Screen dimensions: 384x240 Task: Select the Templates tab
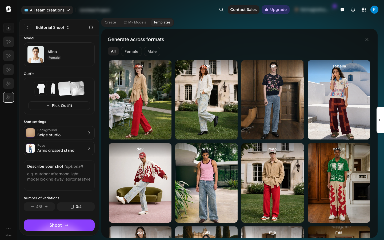click(x=162, y=22)
